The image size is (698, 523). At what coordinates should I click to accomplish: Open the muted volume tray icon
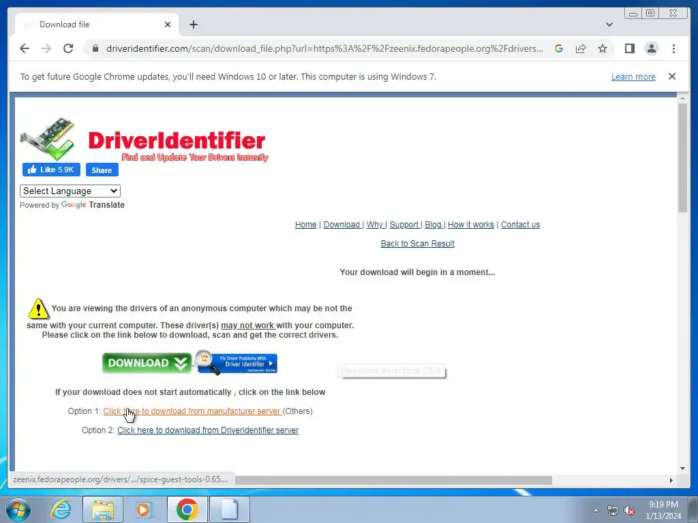click(629, 510)
